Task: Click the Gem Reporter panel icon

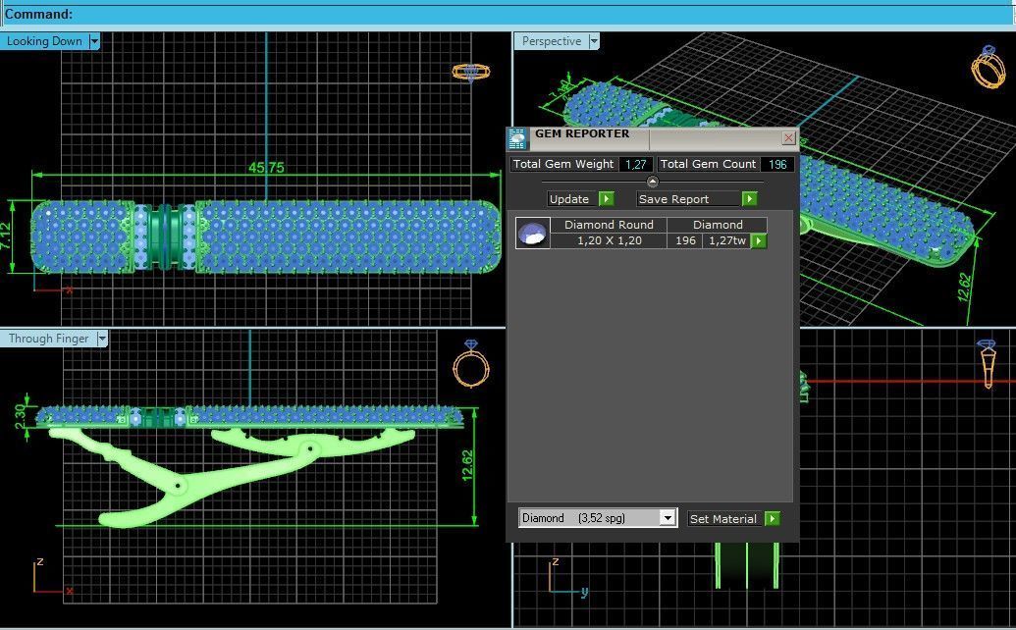Action: coord(517,139)
